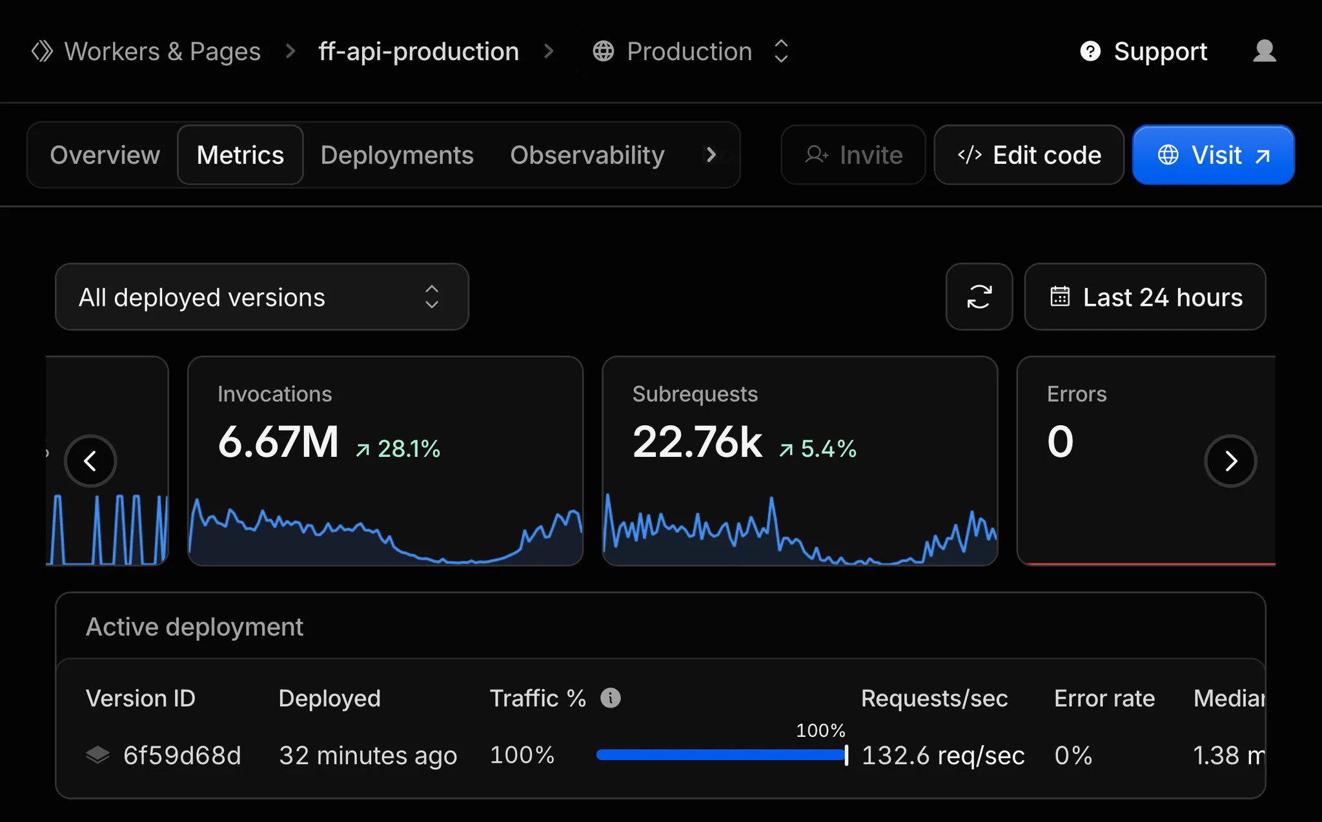Click the Error rate column header
Image resolution: width=1322 pixels, height=822 pixels.
pyautogui.click(x=1104, y=698)
